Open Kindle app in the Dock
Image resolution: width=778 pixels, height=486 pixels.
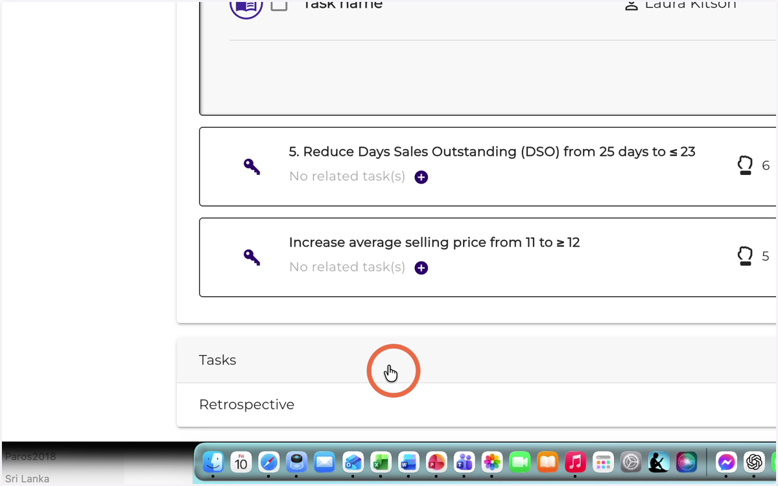659,462
